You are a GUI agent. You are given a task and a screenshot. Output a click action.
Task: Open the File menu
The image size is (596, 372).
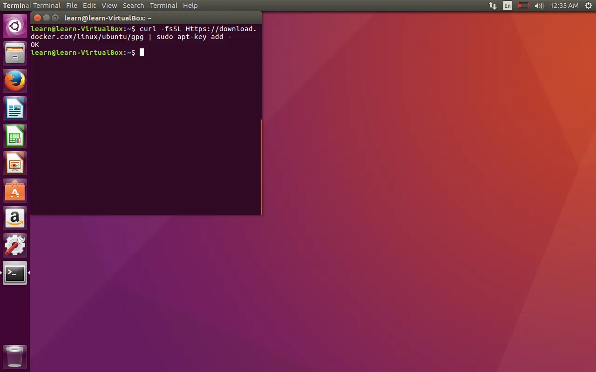point(71,6)
